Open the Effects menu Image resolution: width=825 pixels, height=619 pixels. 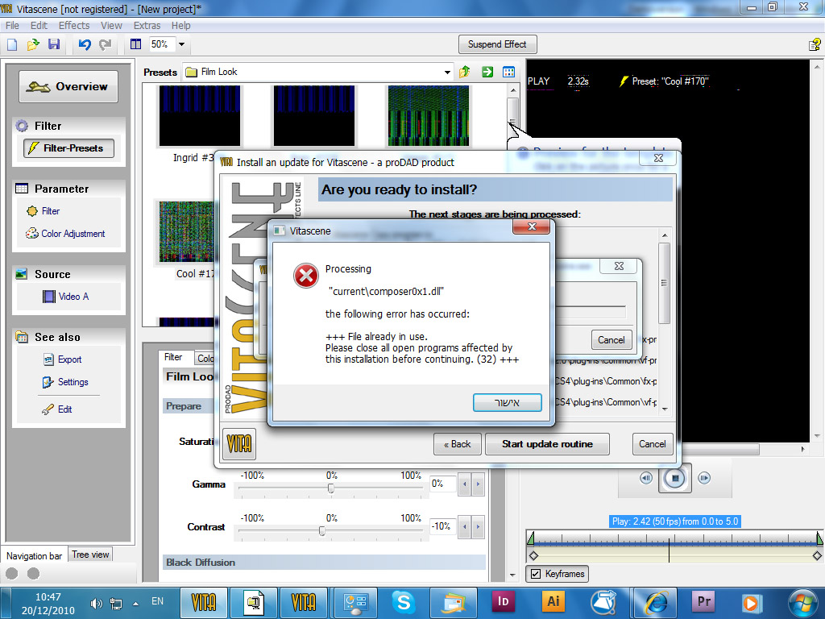click(x=73, y=25)
